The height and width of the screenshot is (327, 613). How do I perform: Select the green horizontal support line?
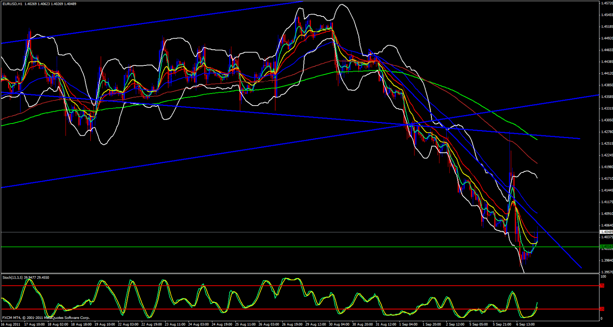point(268,247)
